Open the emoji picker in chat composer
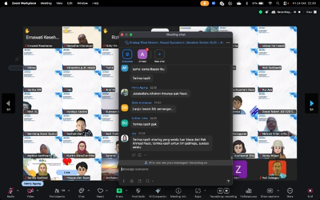 click(x=132, y=181)
